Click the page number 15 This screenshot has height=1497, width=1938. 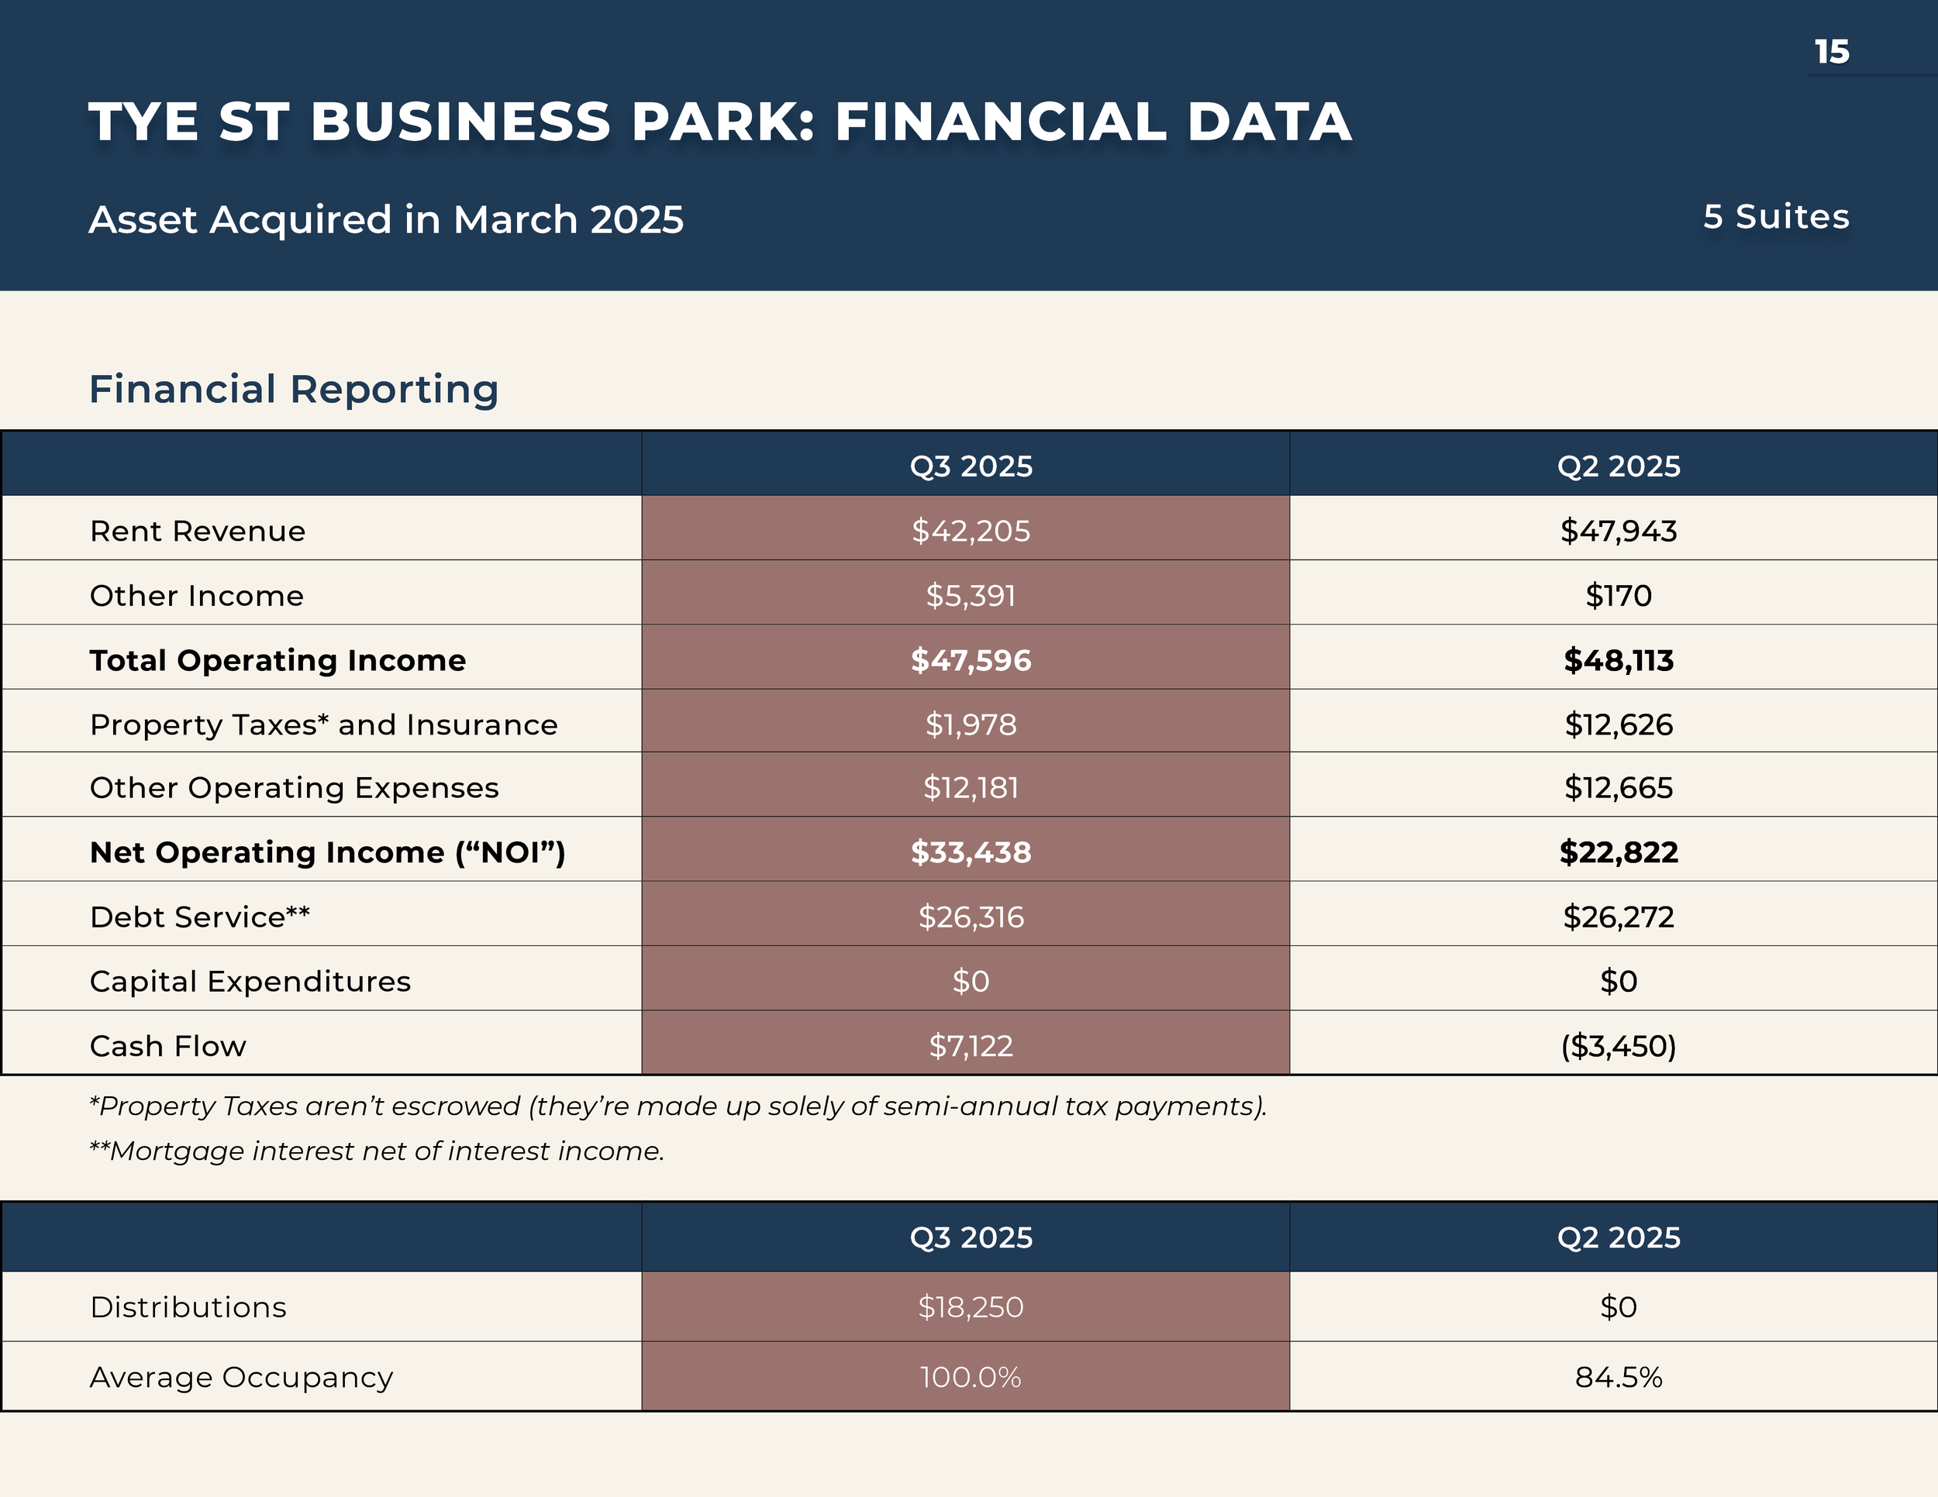tap(1830, 51)
